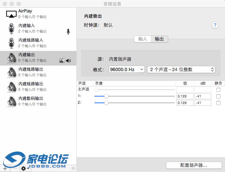Click the 内建输出 speaker device icon
This screenshot has width=225, height=172.
[x=12, y=58]
